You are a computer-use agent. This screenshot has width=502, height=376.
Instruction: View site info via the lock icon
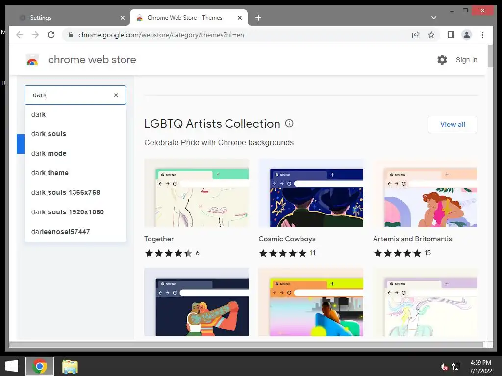click(x=71, y=35)
